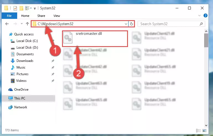Viewport: 213px width, 136px height.
Task: Switch to Details view icon in status bar
Action: click(198, 130)
